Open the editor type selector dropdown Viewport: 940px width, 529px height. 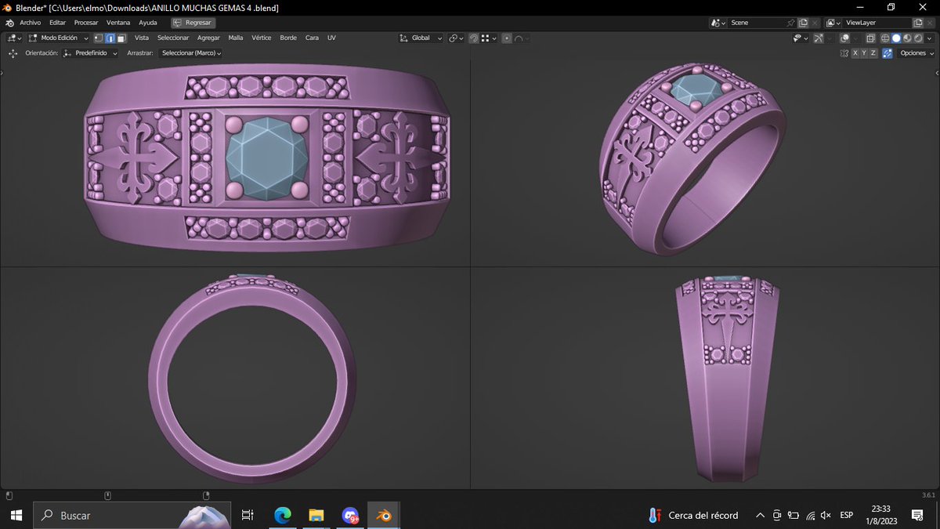point(13,38)
